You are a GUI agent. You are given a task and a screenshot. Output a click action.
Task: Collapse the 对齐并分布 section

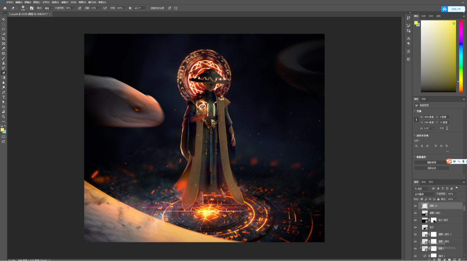(415, 135)
